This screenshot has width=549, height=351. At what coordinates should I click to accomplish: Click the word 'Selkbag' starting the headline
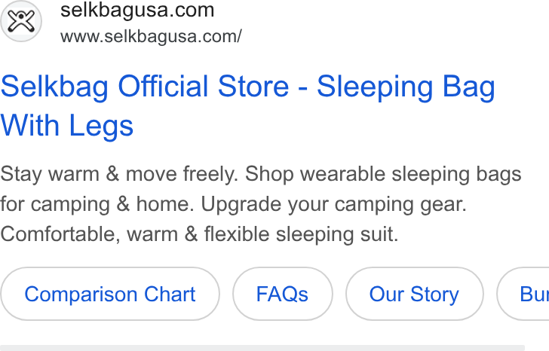point(54,87)
